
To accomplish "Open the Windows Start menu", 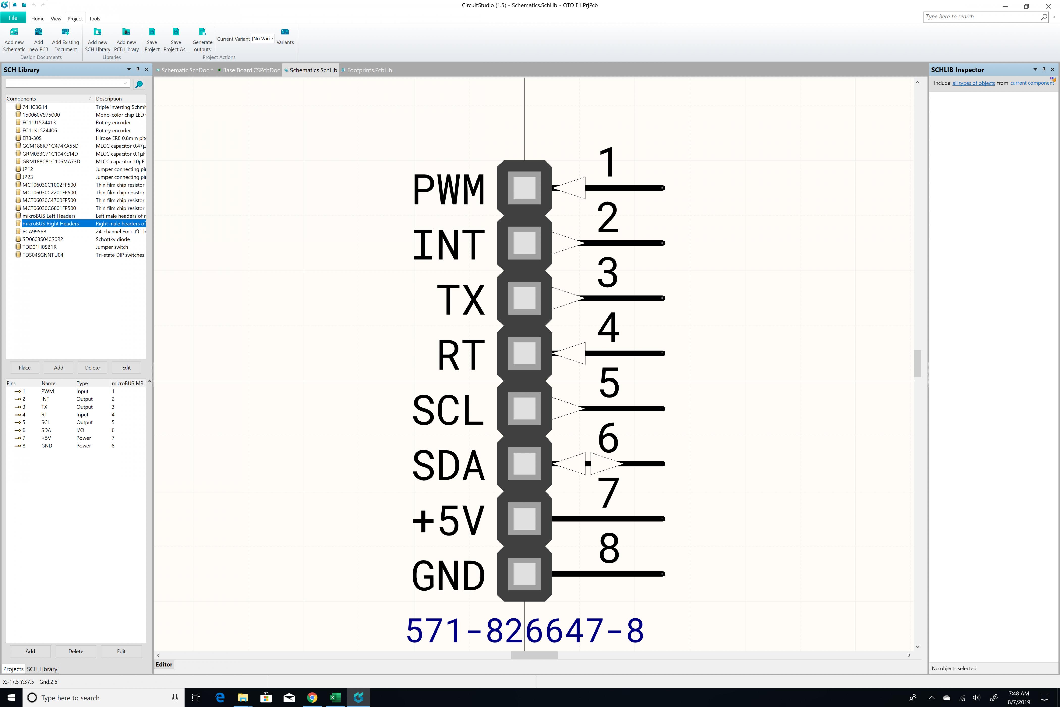I will [x=11, y=697].
